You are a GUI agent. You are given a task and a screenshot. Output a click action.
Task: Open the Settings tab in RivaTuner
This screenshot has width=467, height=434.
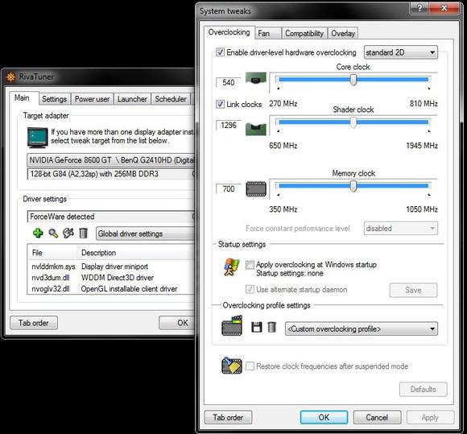pyautogui.click(x=55, y=99)
